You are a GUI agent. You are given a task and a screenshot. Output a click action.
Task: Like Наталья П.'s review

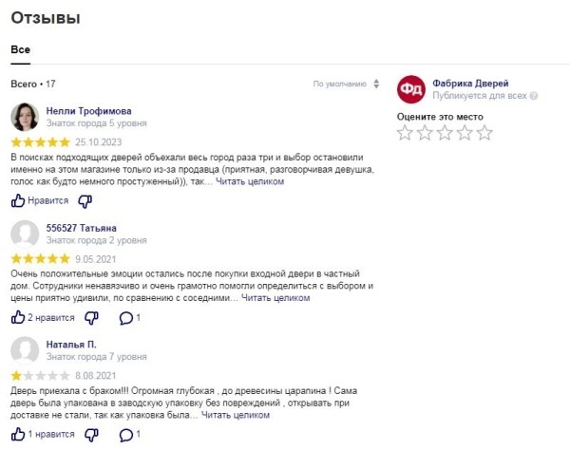coord(18,435)
